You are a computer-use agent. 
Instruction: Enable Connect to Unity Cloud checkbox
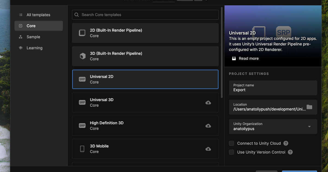point(232,143)
